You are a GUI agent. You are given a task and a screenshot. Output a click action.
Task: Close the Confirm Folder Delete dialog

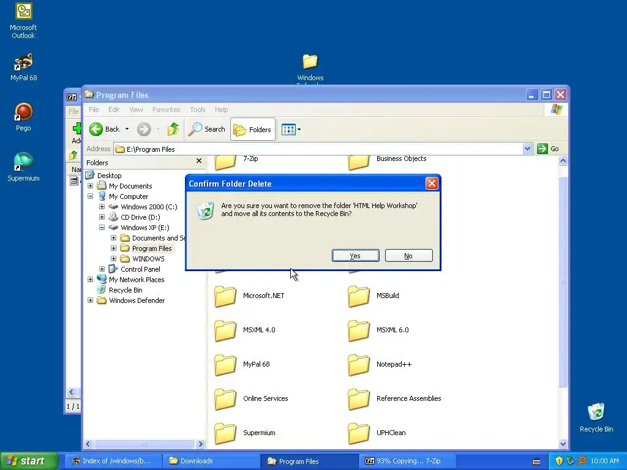pyautogui.click(x=432, y=184)
